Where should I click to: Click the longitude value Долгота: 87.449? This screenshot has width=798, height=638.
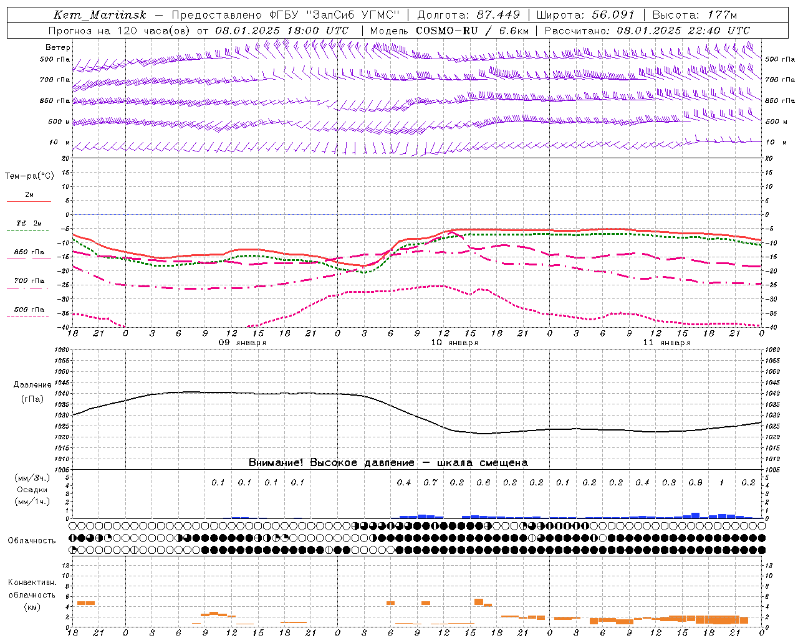tap(468, 15)
